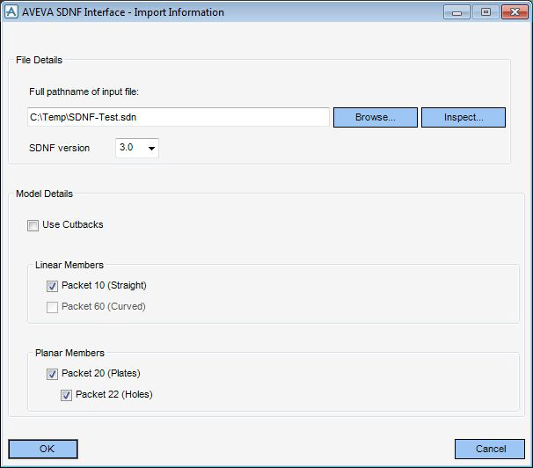Close the AVEVA SDNF Interface dialog
The height and width of the screenshot is (468, 533).
[515, 12]
